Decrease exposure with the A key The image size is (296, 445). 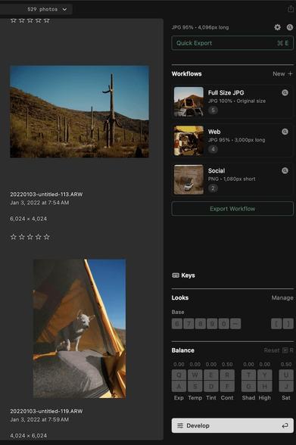tap(179, 386)
